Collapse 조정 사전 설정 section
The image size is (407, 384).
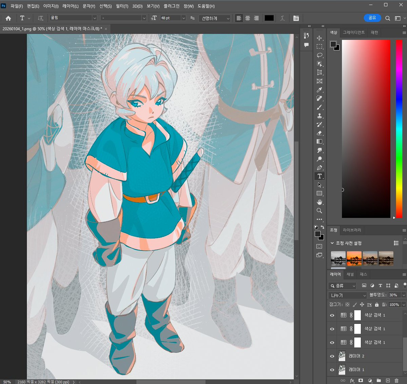[332, 243]
